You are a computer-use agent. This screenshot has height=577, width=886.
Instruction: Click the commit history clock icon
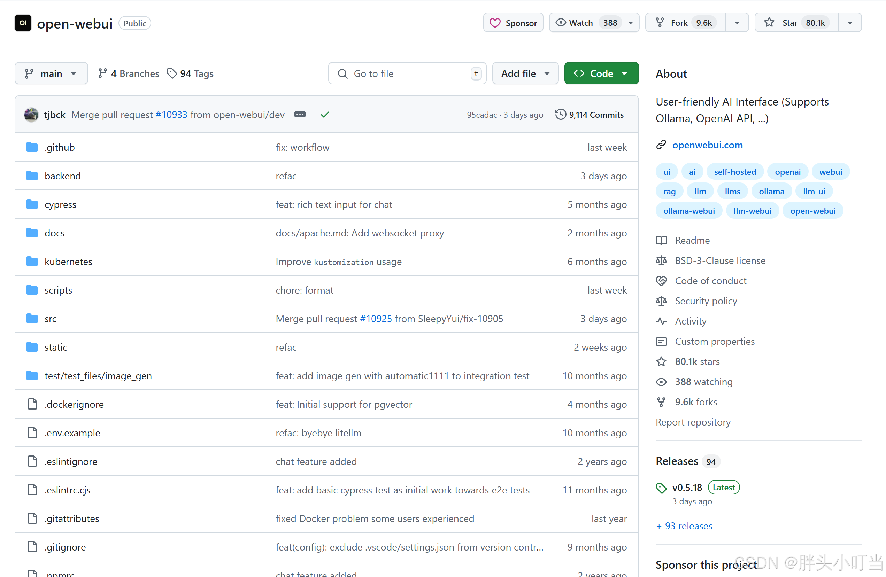(x=560, y=115)
